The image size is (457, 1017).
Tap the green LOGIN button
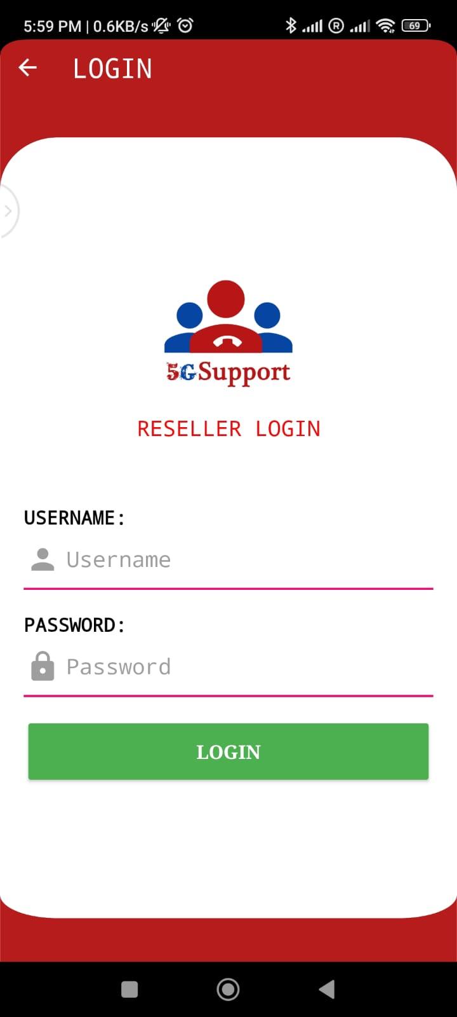[x=228, y=751]
